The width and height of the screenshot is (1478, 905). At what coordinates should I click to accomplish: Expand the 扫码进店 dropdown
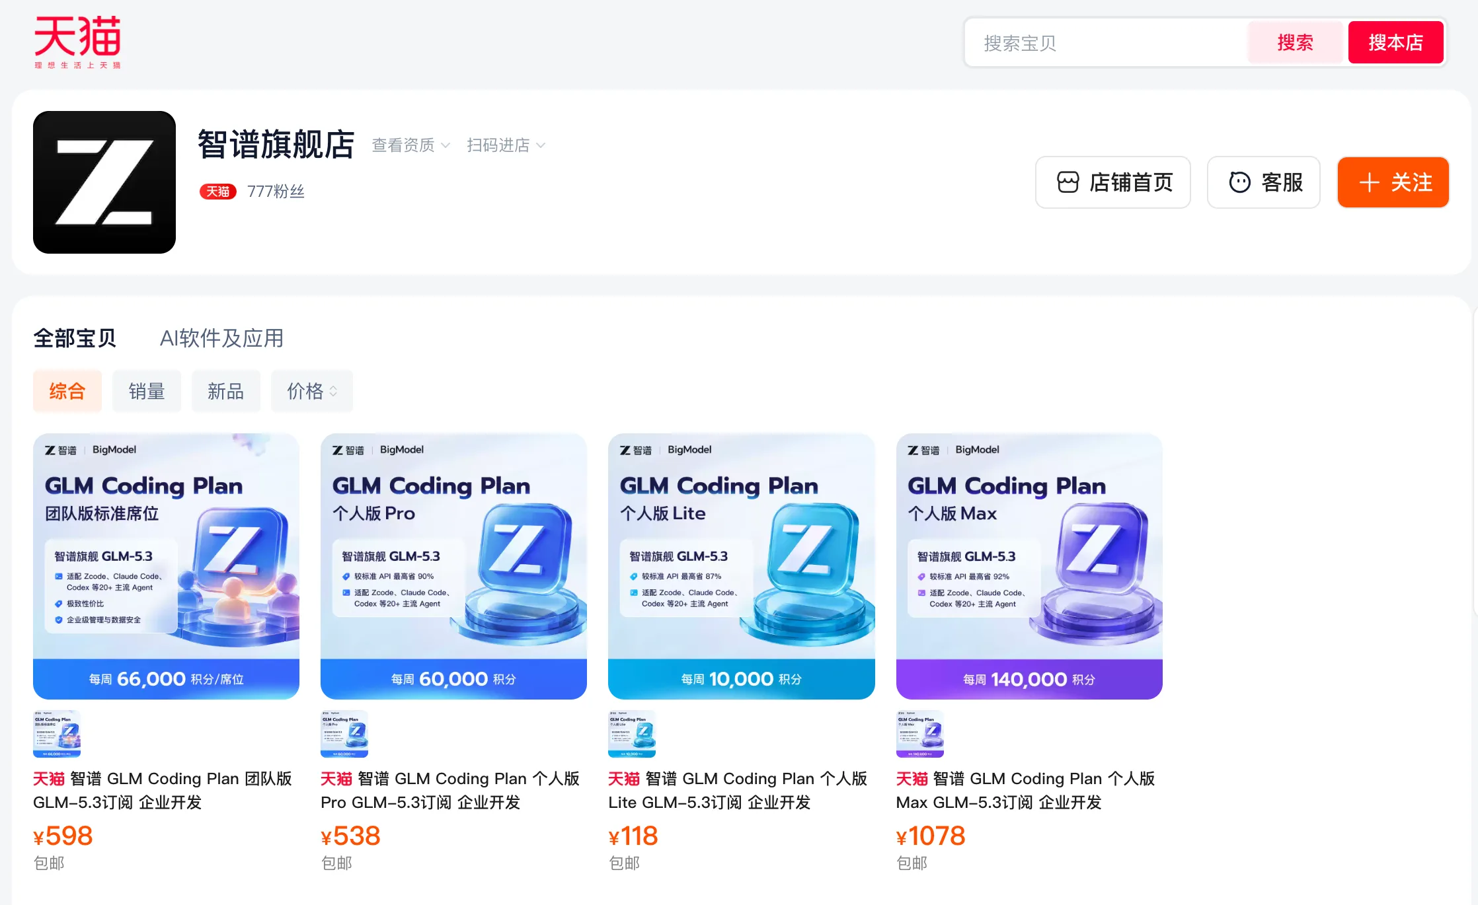click(x=506, y=145)
